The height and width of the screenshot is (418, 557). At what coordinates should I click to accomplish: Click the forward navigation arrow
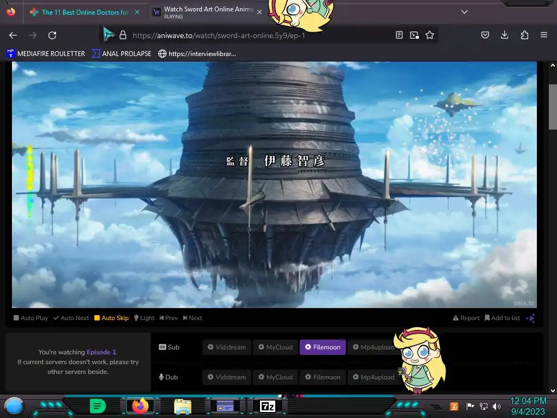33,35
